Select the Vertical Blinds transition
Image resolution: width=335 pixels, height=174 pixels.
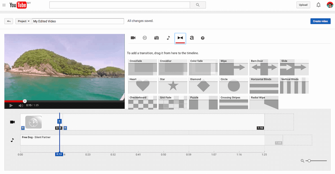(x=294, y=85)
